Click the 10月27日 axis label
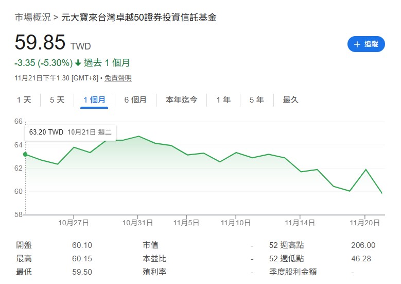This screenshot has height=284, width=401. coord(74,223)
